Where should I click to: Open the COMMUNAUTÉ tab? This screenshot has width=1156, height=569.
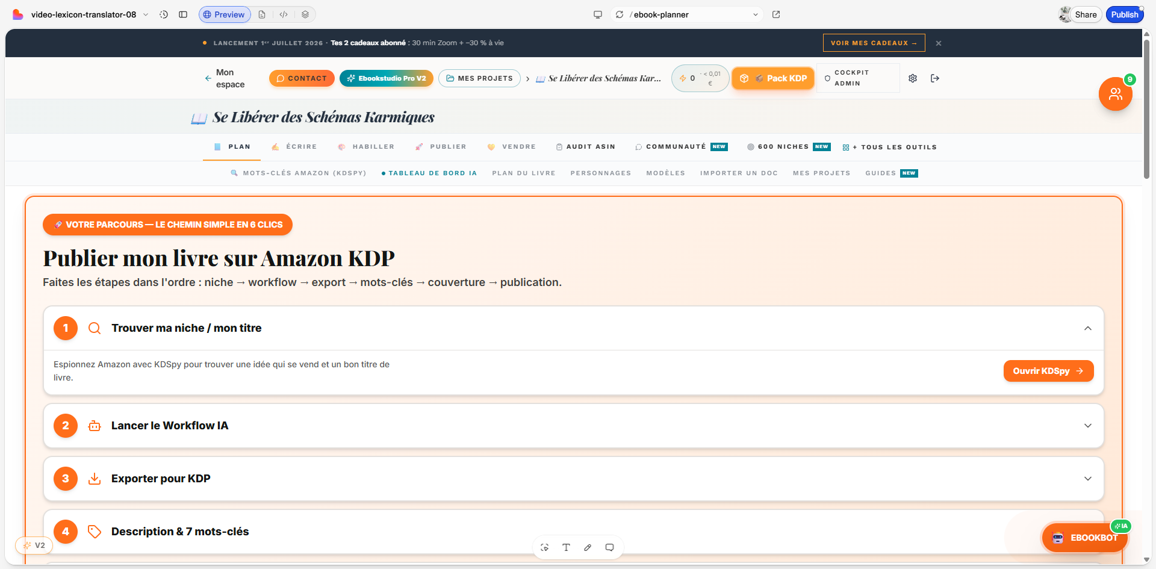(682, 147)
